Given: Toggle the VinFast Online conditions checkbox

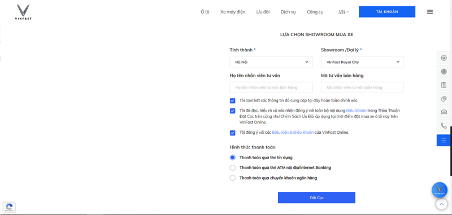Looking at the screenshot, I should coord(232,133).
